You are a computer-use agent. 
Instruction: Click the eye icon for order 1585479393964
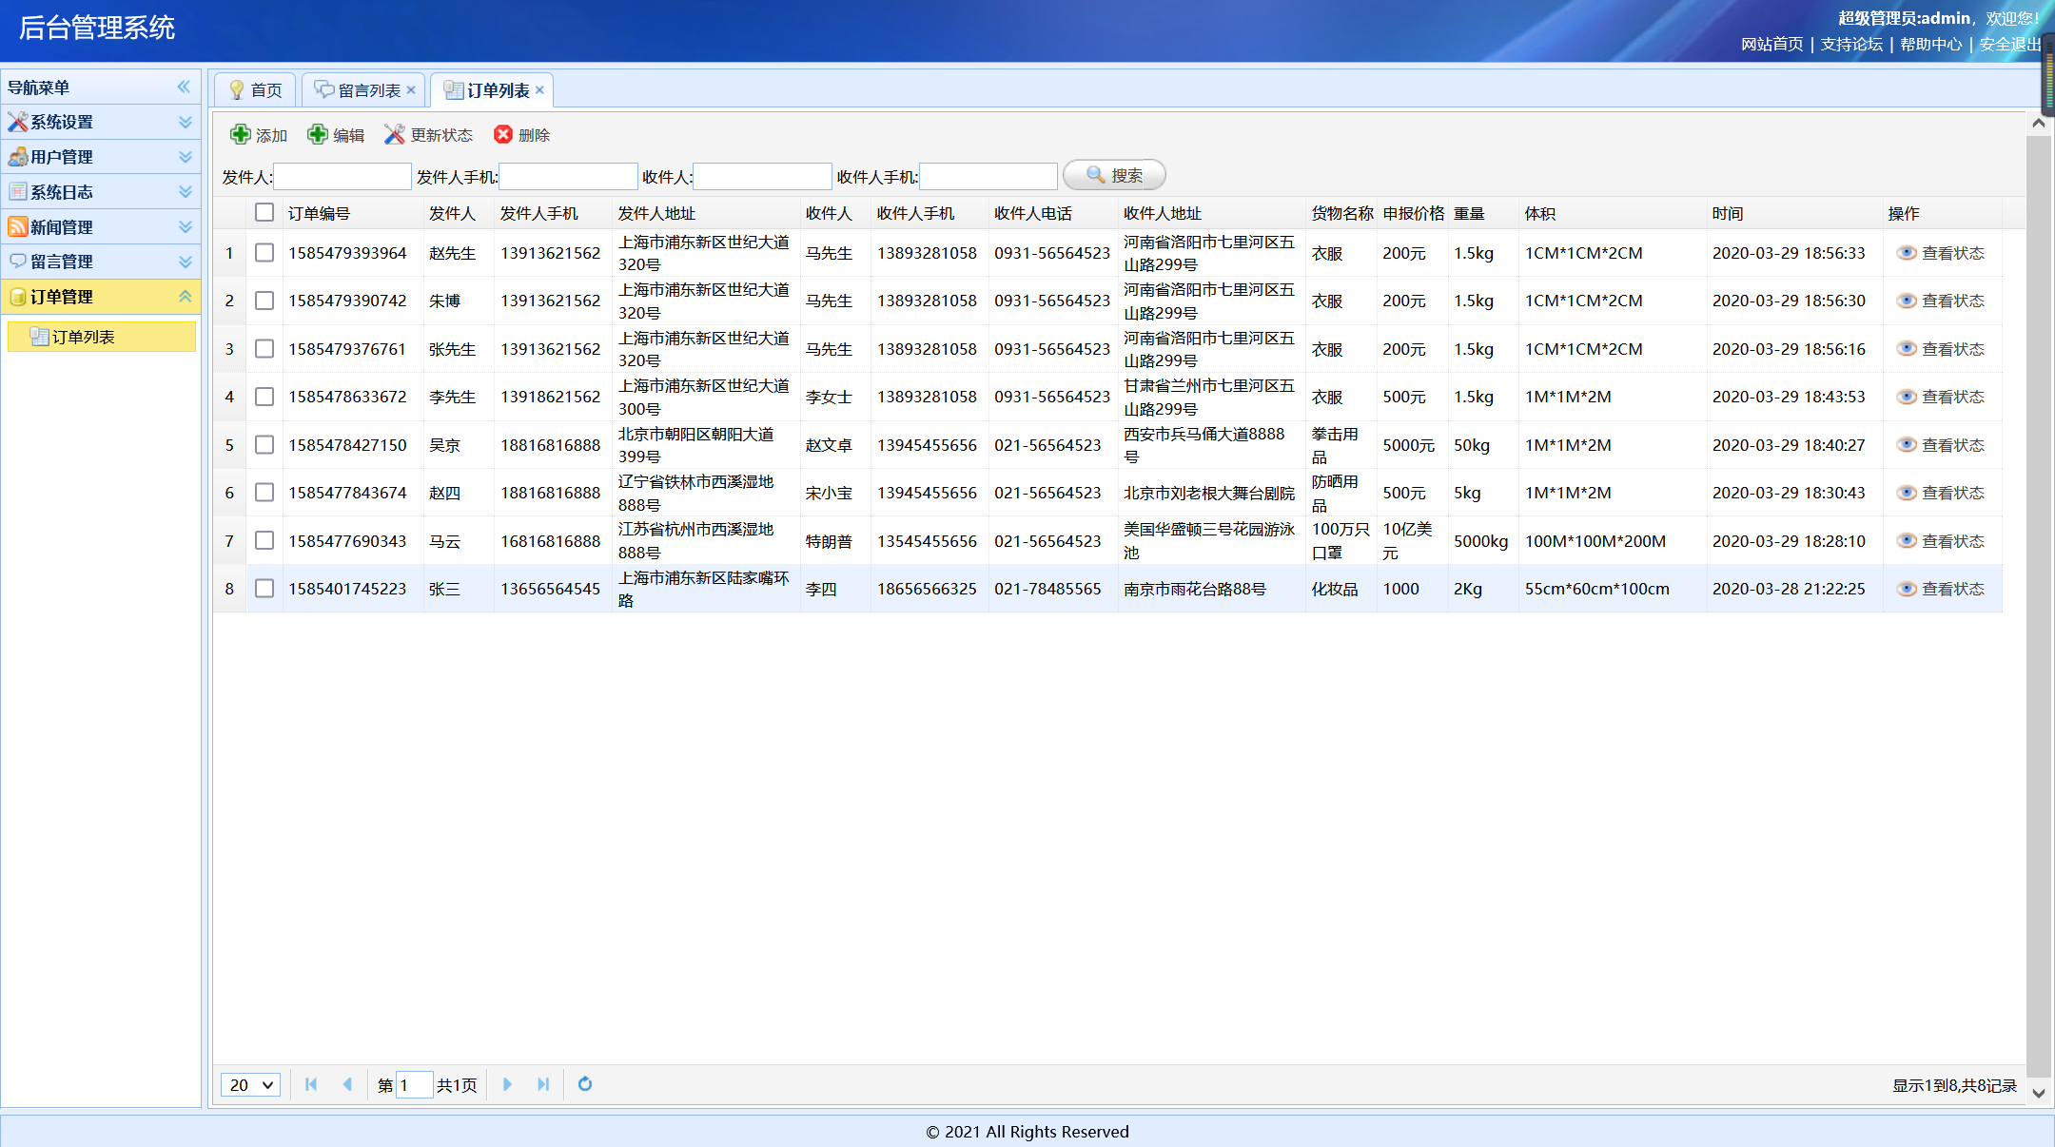pos(1907,253)
